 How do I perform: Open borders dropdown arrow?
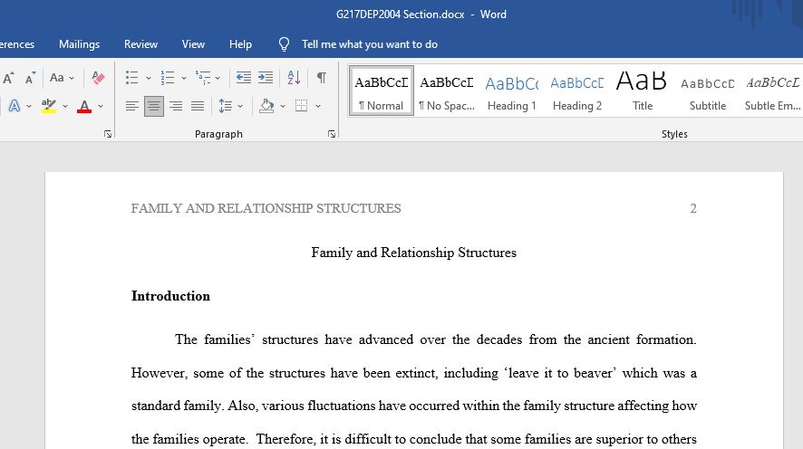[318, 106]
